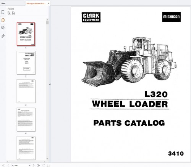
Task: Collapse the navigation panel with the left arrow
Action: (50, 84)
